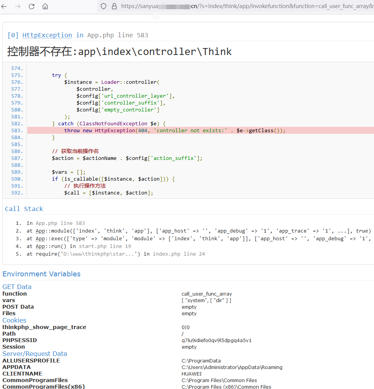Select the PHPSESSID label
This screenshot has width=374, height=389.
[x=20, y=341]
